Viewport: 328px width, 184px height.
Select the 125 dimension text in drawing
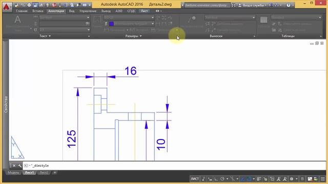click(72, 139)
